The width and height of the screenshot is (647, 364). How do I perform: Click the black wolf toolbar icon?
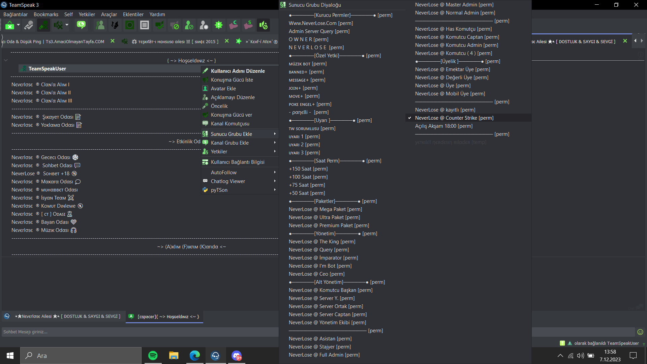coord(115,25)
